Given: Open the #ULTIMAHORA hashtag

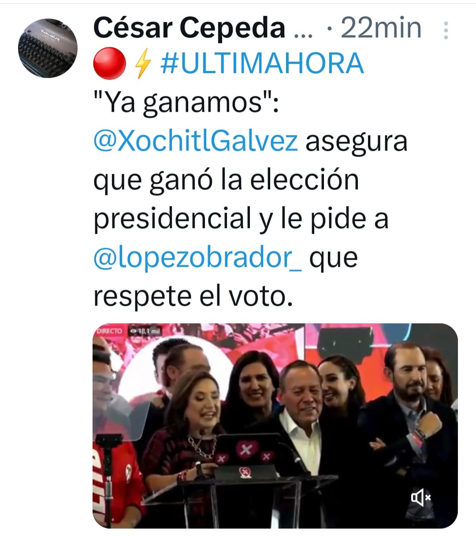Looking at the screenshot, I should (262, 63).
